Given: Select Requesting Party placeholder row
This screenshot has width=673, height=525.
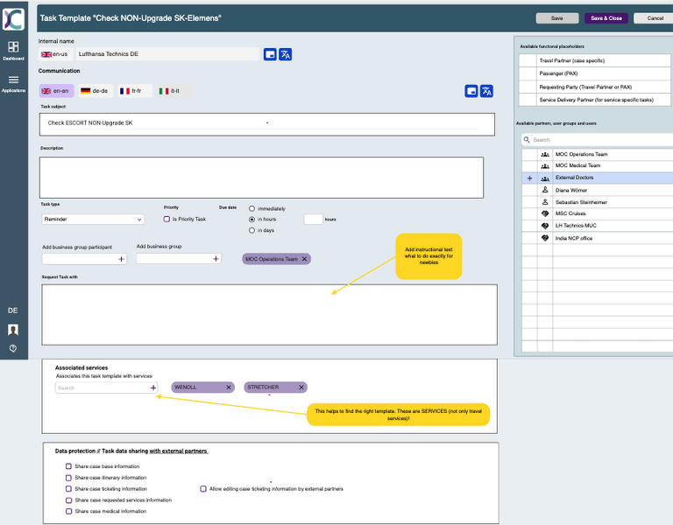Looking at the screenshot, I should [x=595, y=87].
